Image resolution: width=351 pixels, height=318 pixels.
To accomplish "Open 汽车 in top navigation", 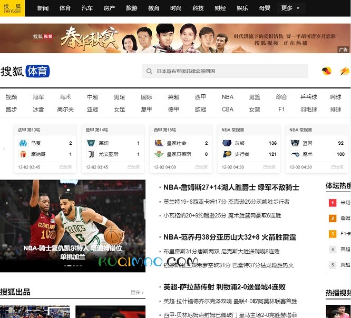I will pyautogui.click(x=87, y=8).
